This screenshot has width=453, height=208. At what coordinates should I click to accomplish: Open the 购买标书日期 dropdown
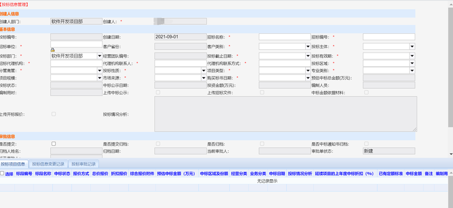(x=308, y=77)
